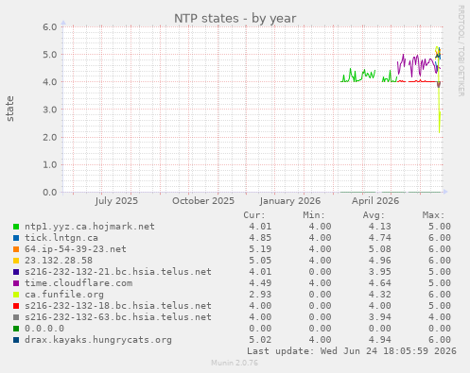Select the label s216-232-132-63.bc.hsia.telus.net

118,317
